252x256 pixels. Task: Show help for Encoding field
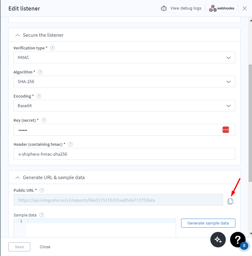coord(39,96)
